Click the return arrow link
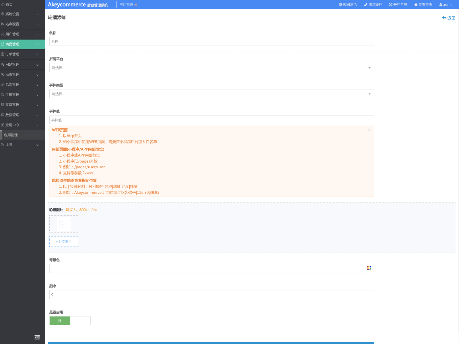Image resolution: width=459 pixels, height=344 pixels. coord(449,18)
